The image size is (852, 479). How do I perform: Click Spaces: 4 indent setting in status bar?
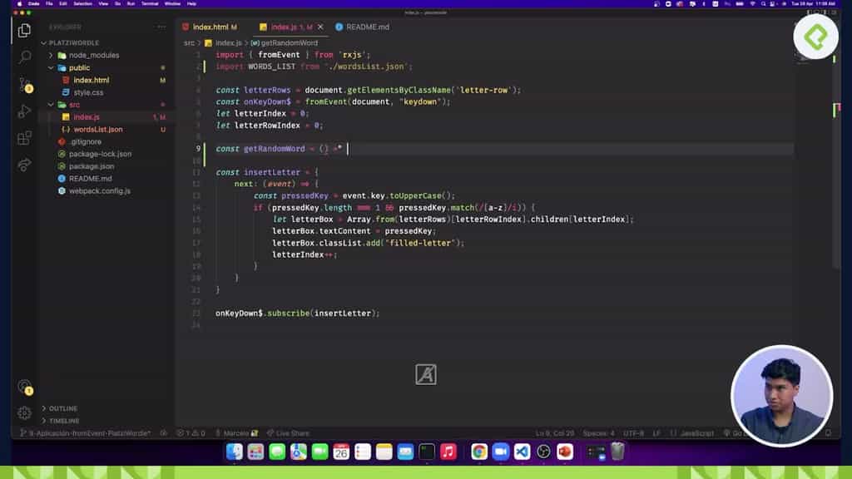tap(597, 432)
